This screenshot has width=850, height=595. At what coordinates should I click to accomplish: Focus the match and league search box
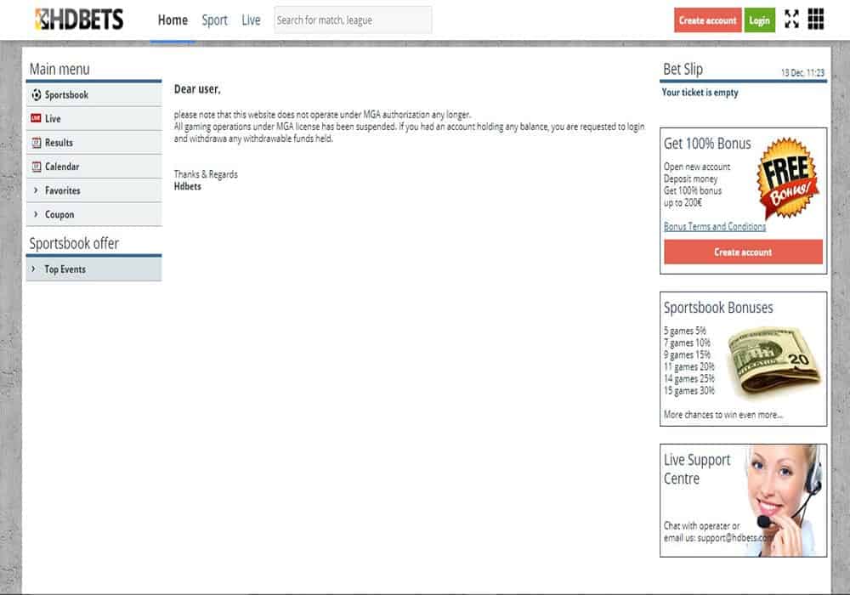[353, 20]
